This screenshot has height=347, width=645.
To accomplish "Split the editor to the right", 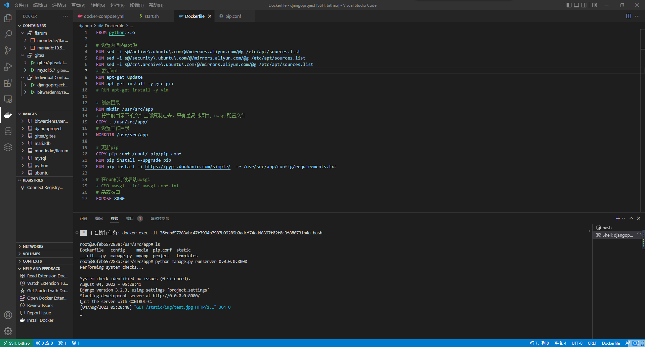I will point(629,16).
